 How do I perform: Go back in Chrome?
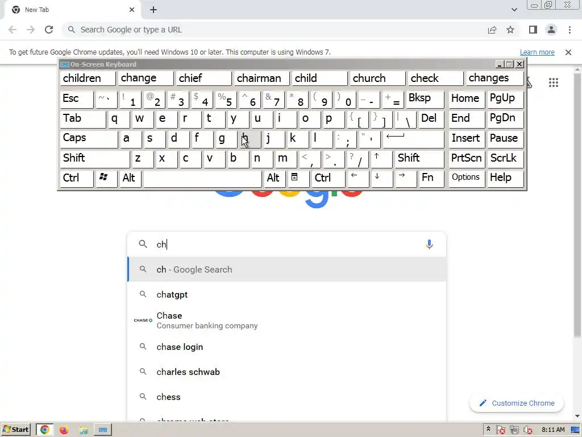pos(13,30)
